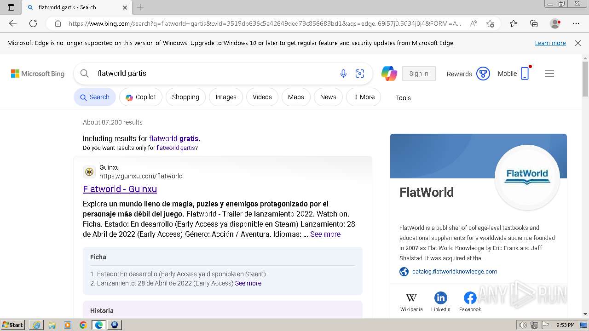589x331 pixels.
Task: Switch to the News tab
Action: (328, 97)
